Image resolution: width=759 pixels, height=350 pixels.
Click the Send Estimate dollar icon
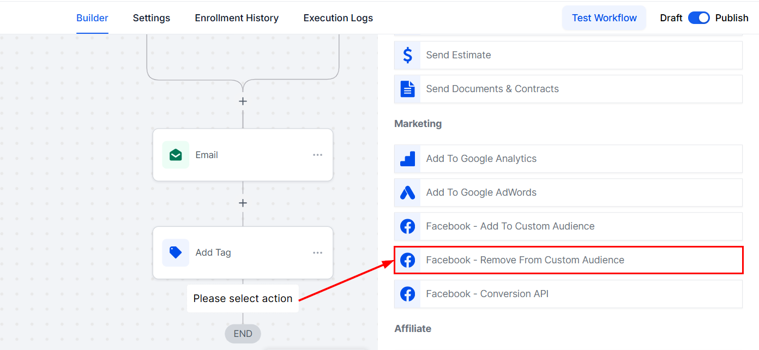coord(407,55)
